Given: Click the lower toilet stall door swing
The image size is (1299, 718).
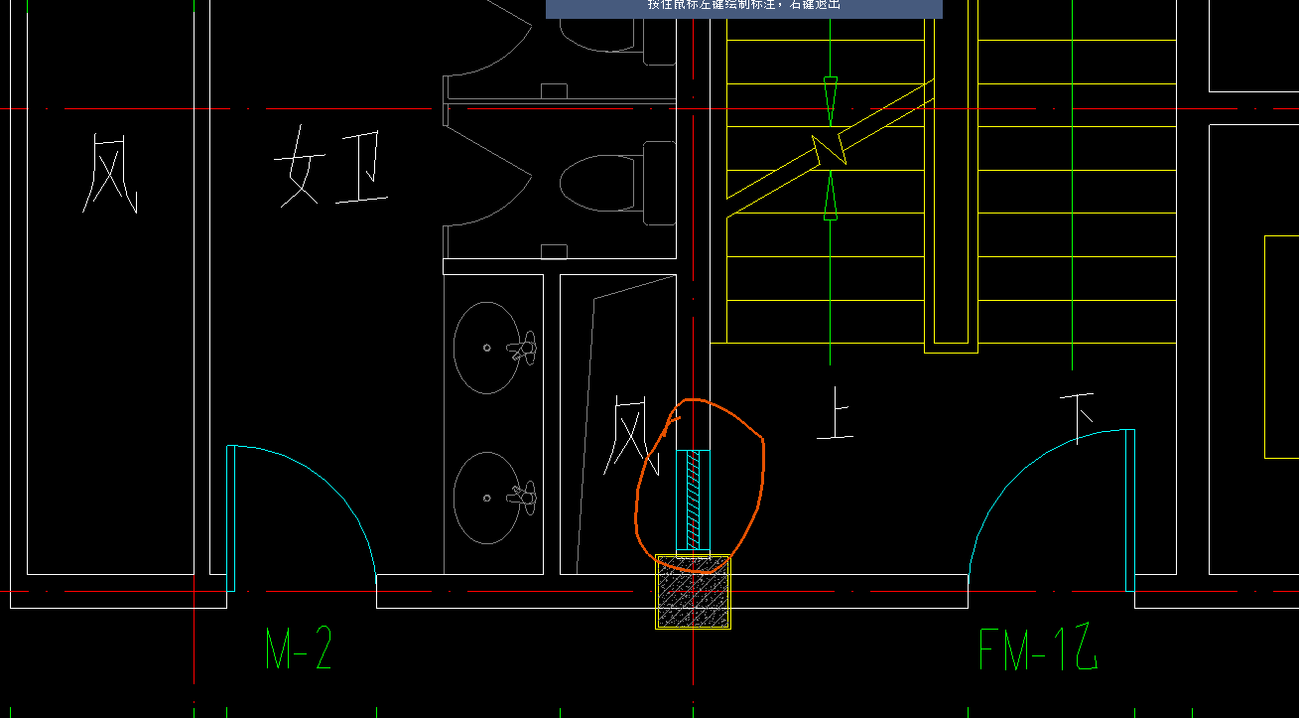Looking at the screenshot, I should [x=488, y=175].
